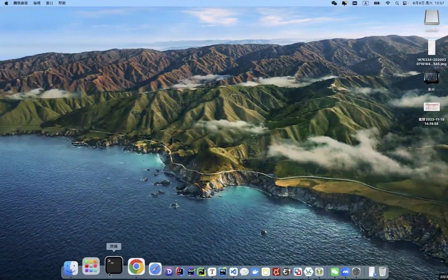The image size is (448, 280).
Task: Launch Google Chrome from the Dock
Action: 136,266
